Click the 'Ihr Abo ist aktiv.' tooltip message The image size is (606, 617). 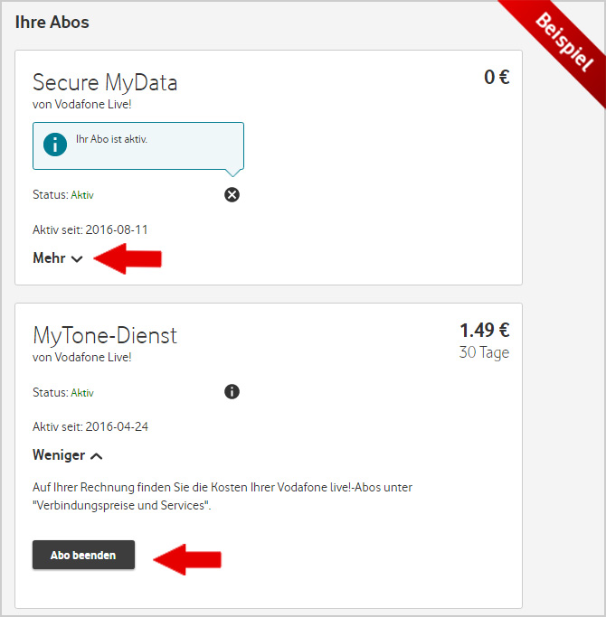[111, 139]
